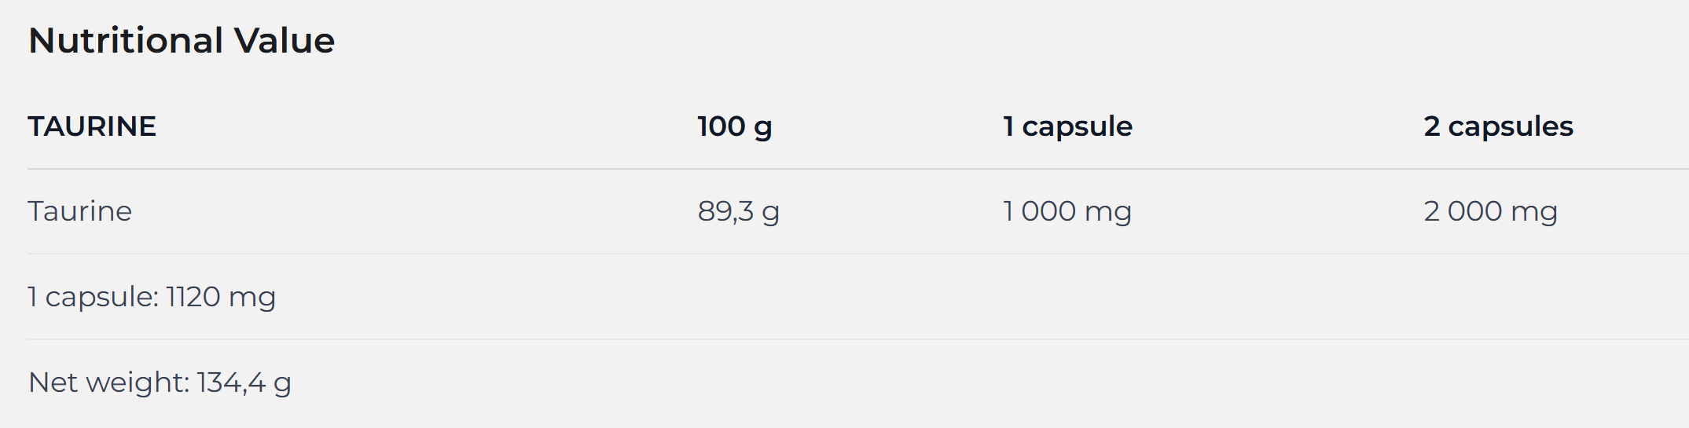Image resolution: width=1689 pixels, height=428 pixels.
Task: Click the Net weight label text
Action: click(108, 382)
